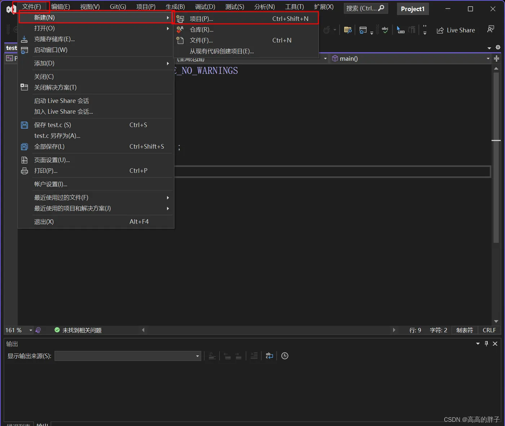505x426 pixels.
Task: Close the 输出 panel
Action: [x=495, y=344]
